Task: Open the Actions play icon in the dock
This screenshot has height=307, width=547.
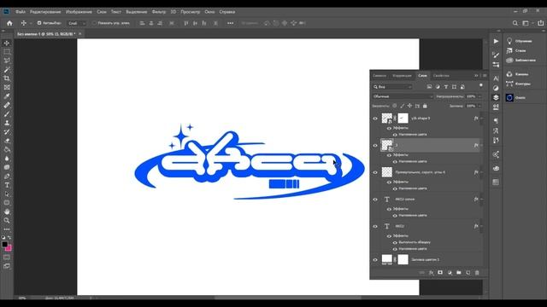Action: [496, 41]
